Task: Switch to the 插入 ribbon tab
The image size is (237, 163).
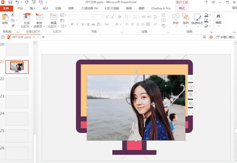Action: [33, 8]
